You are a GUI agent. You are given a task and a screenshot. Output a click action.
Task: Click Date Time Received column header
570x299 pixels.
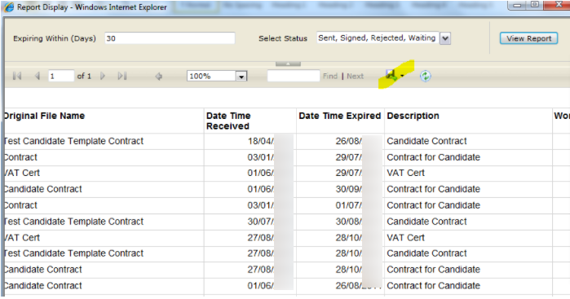tap(228, 121)
